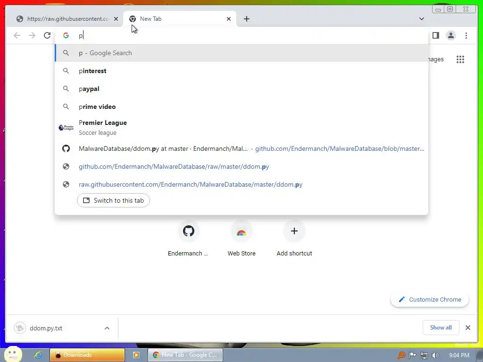The width and height of the screenshot is (483, 362).
Task: Click Add shortcut plus tile
Action: tap(294, 239)
